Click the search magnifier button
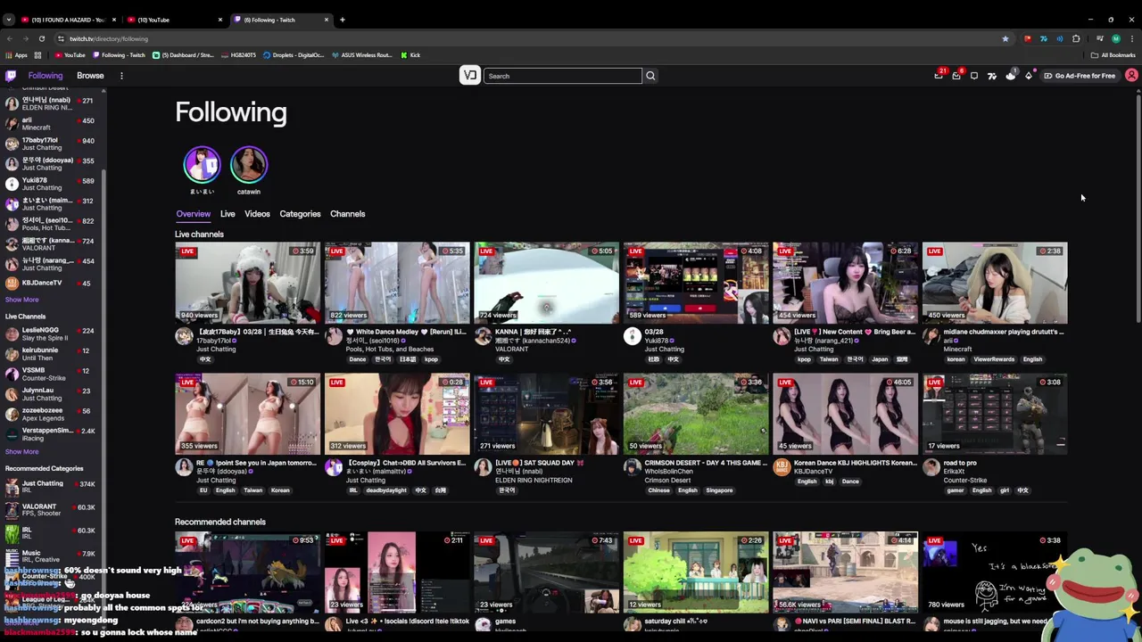This screenshot has width=1142, height=642. click(650, 76)
